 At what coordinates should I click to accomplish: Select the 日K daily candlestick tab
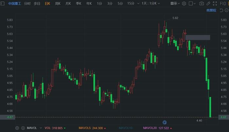(47, 3)
